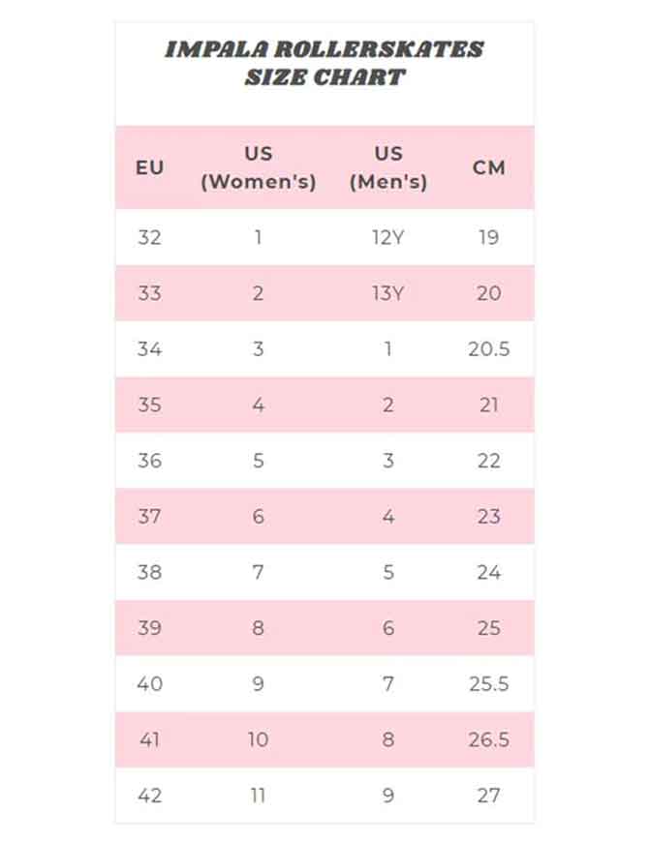Click the US (Women's) column header
Image resolution: width=649 pixels, height=842 pixels.
click(x=258, y=167)
